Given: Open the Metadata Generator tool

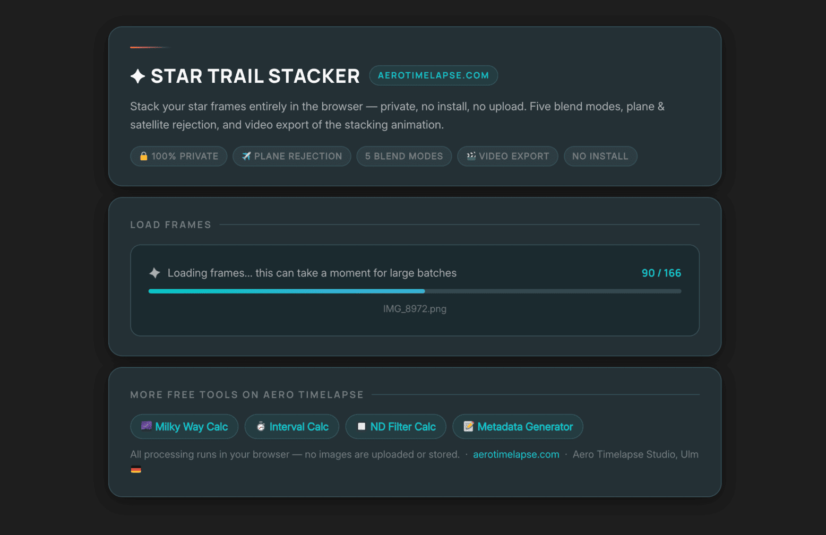Looking at the screenshot, I should pos(518,427).
